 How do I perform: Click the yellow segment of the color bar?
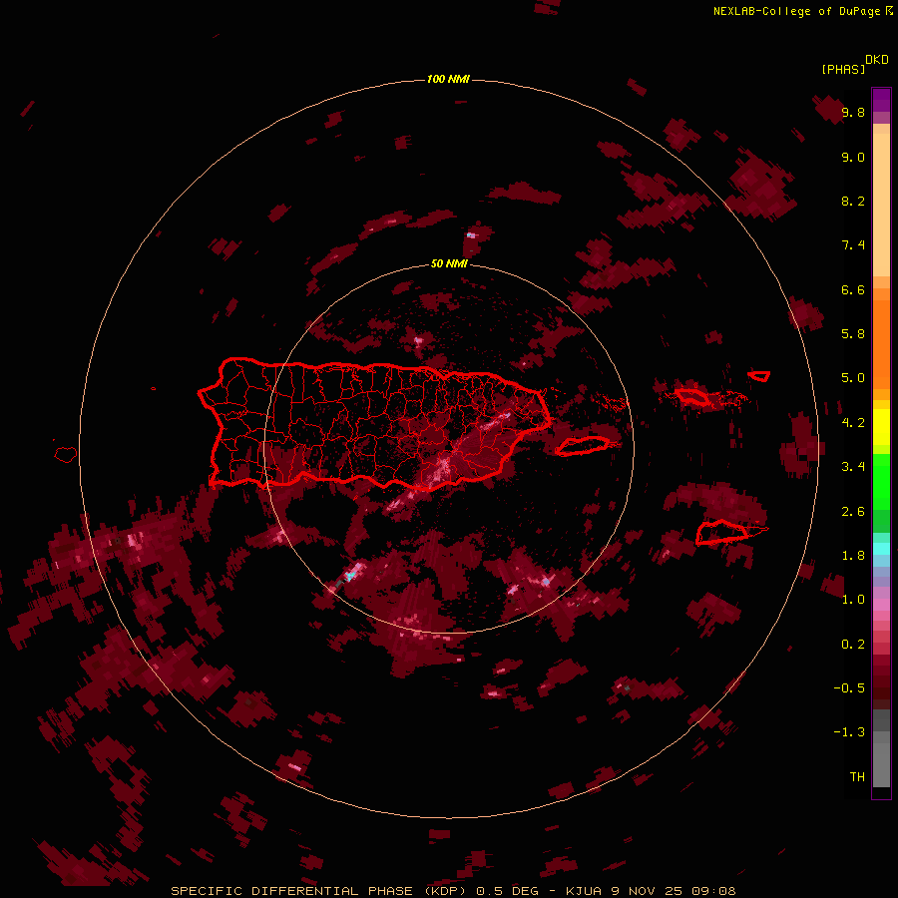[881, 427]
